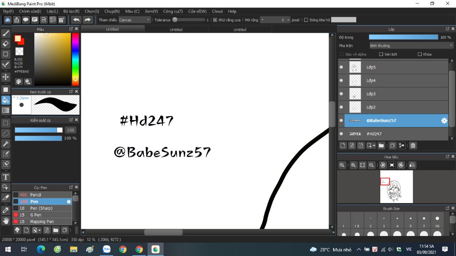Image resolution: width=456 pixels, height=256 pixels.
Task: Undock the Hoa tiêu navigator panel
Action: coord(447,156)
